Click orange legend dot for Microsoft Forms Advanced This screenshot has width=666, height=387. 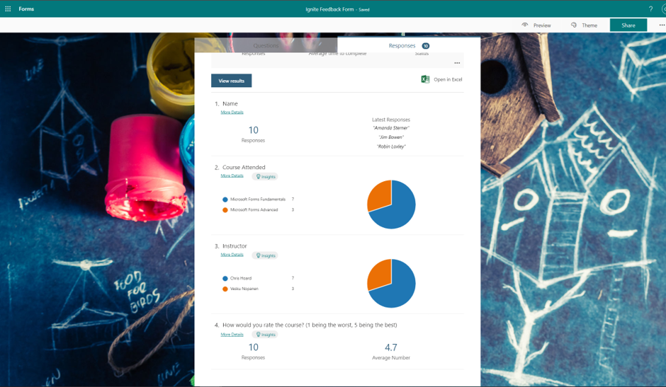(225, 210)
